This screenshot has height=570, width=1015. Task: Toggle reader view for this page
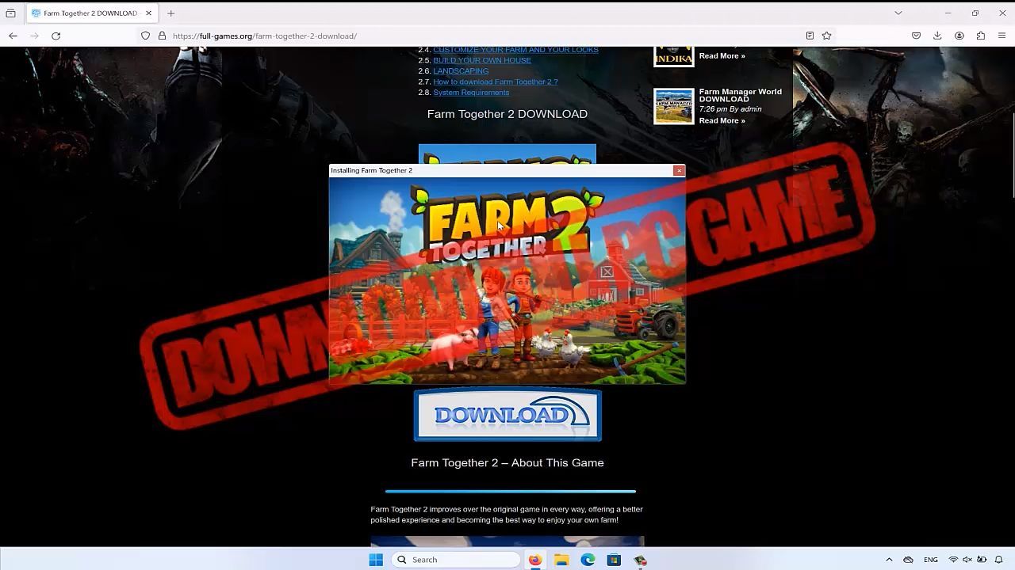[810, 36]
